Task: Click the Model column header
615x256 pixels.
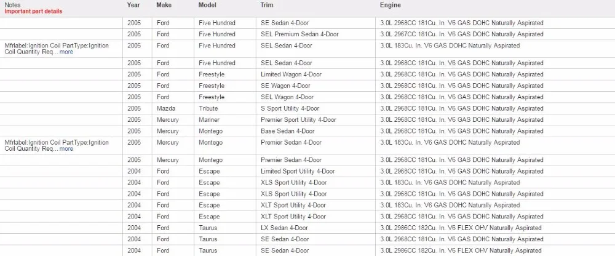Action: pyautogui.click(x=207, y=5)
